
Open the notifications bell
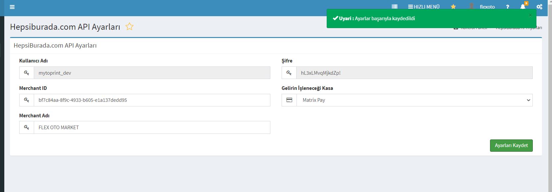pos(523,7)
